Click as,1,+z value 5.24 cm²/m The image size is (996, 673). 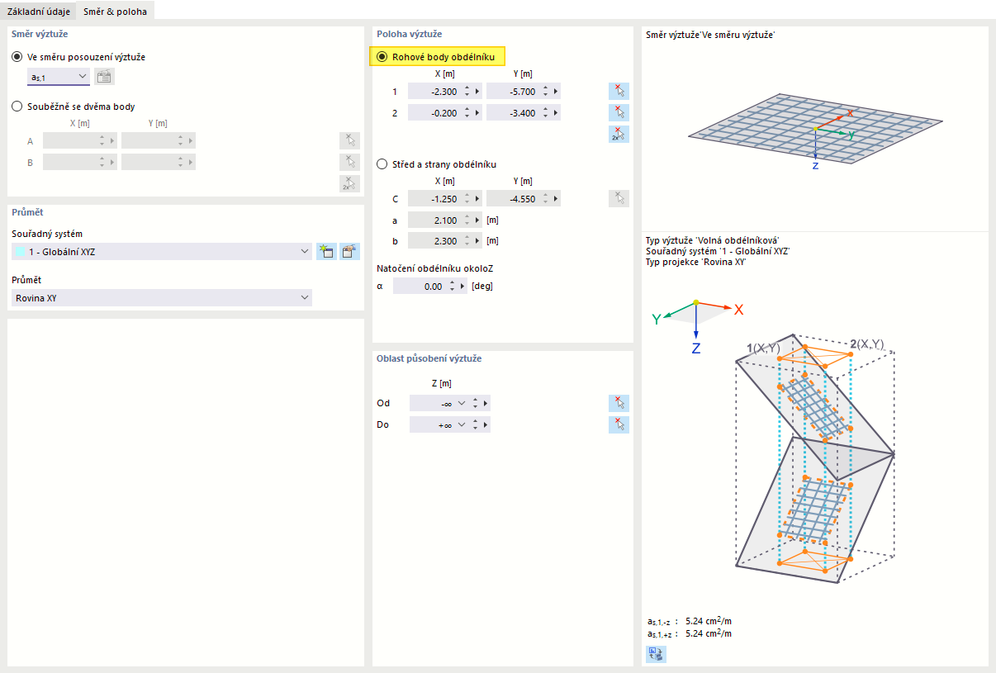click(x=709, y=633)
